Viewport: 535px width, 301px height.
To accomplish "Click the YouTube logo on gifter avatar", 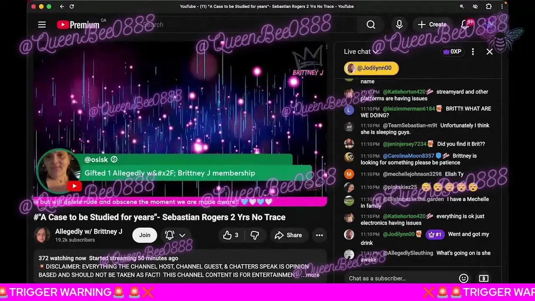I will point(74,186).
